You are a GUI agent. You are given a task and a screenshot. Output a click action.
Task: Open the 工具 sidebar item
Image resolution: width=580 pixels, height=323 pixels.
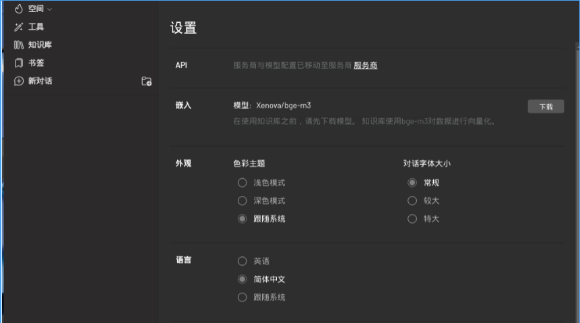36,27
